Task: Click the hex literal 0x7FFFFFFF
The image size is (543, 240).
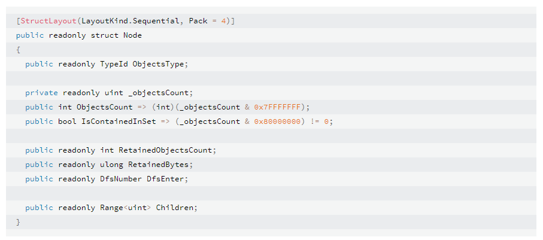Action: click(277, 107)
